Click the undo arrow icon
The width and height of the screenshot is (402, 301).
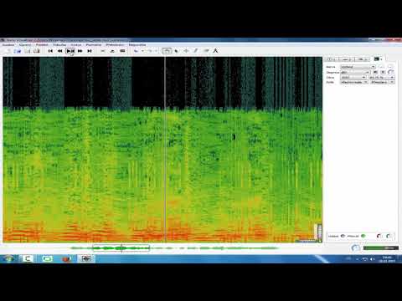point(136,51)
